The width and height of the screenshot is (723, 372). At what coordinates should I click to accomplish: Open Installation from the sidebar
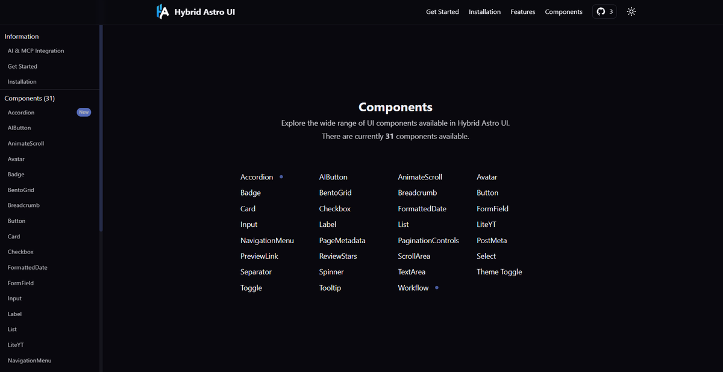[22, 81]
